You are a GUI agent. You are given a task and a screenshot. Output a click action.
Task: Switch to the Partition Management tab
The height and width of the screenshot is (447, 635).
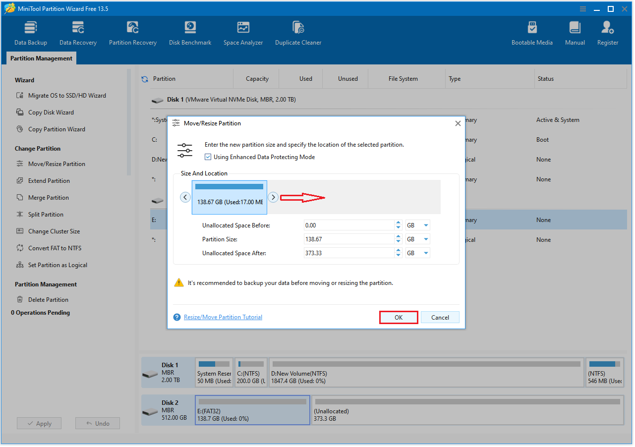(41, 58)
